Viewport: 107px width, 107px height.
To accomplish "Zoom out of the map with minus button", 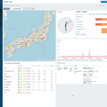I will (6, 15).
